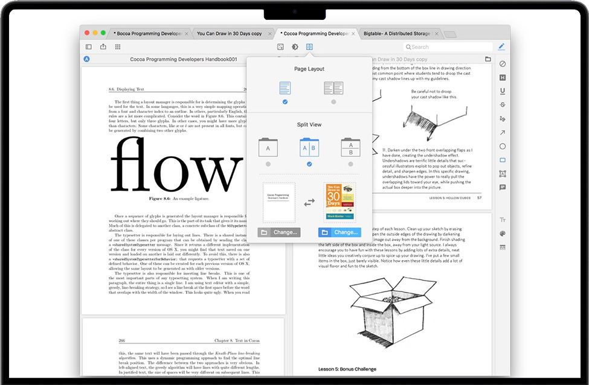Close the Bocoa Programming Developer tab
Image resolution: width=589 pixels, height=385 pixels.
click(x=186, y=34)
